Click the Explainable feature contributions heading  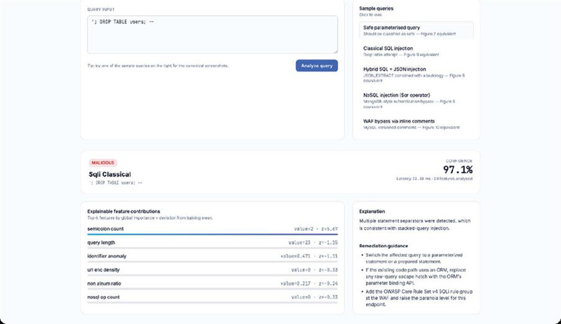tap(124, 211)
